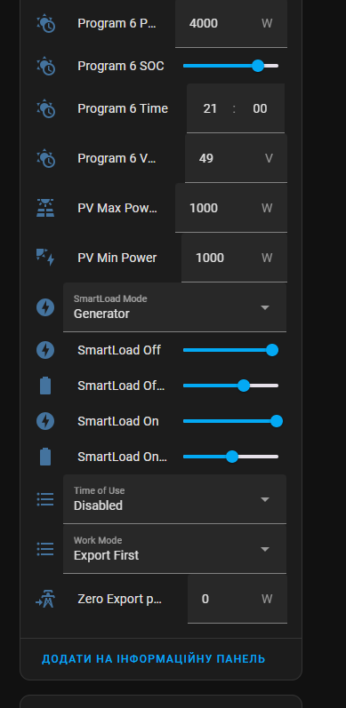346x708 pixels.
Task: Click the transmission tower icon beside Zero Export
Action: [45, 599]
